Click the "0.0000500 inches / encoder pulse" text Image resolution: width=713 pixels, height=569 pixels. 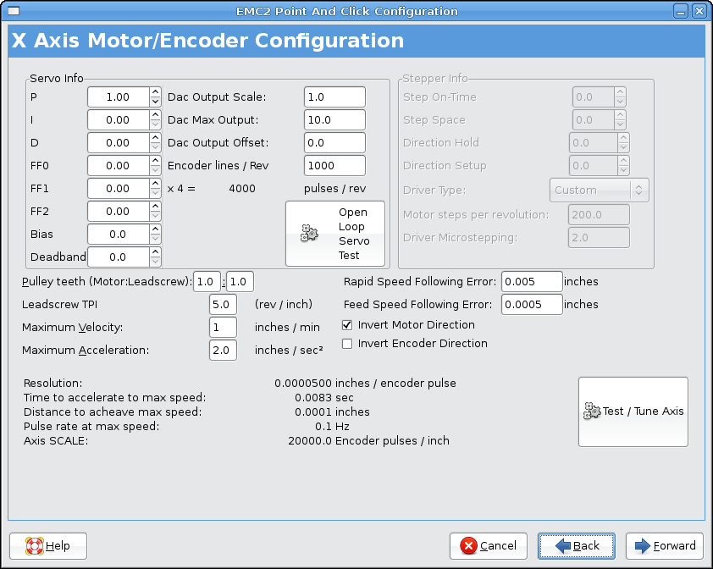point(365,384)
